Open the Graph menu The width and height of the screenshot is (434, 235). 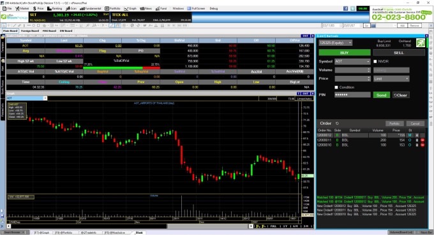(130, 8)
